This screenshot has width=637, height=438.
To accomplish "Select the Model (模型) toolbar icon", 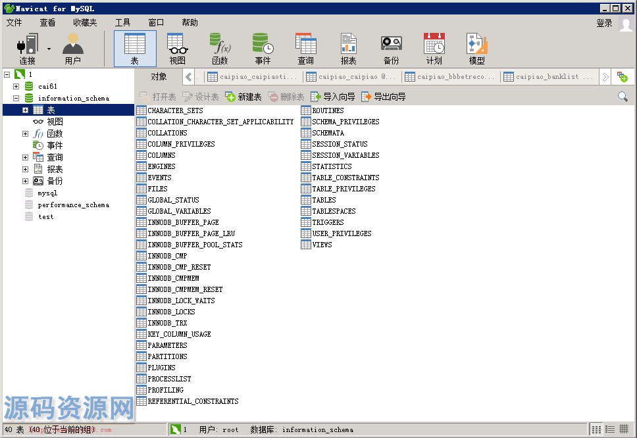I will tap(476, 49).
